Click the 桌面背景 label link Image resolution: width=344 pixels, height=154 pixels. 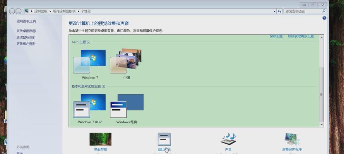pyautogui.click(x=101, y=149)
